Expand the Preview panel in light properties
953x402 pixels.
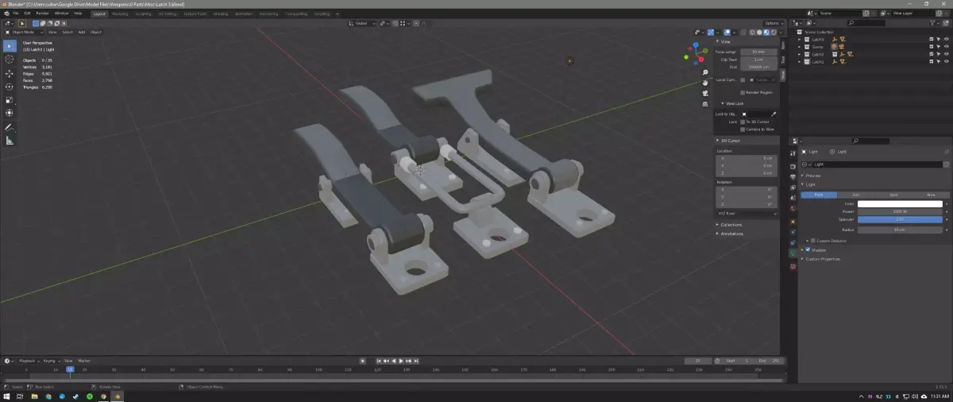(x=813, y=176)
